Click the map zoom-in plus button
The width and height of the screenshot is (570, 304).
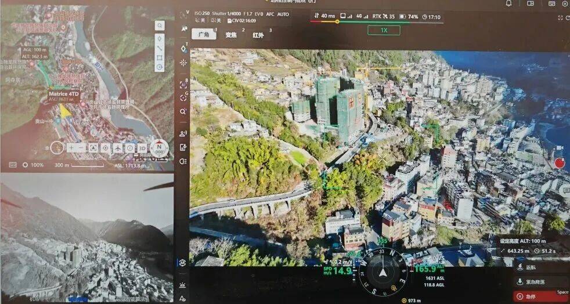[x=71, y=148]
